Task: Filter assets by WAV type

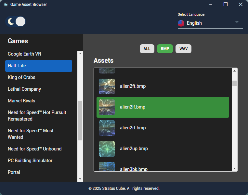Action: pos(183,49)
